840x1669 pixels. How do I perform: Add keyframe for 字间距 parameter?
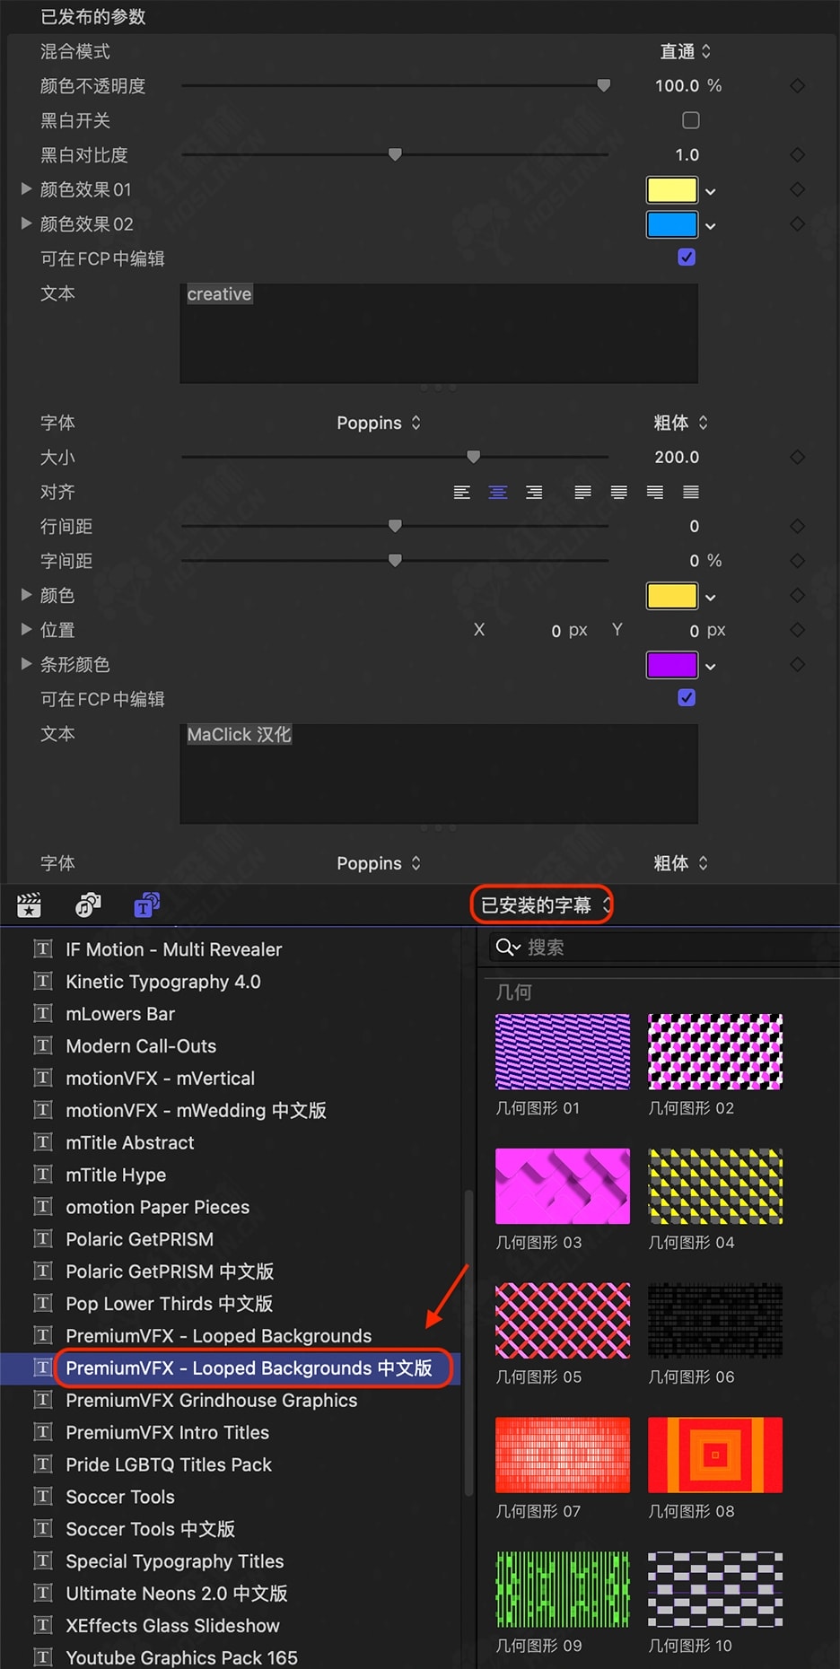[x=797, y=560]
